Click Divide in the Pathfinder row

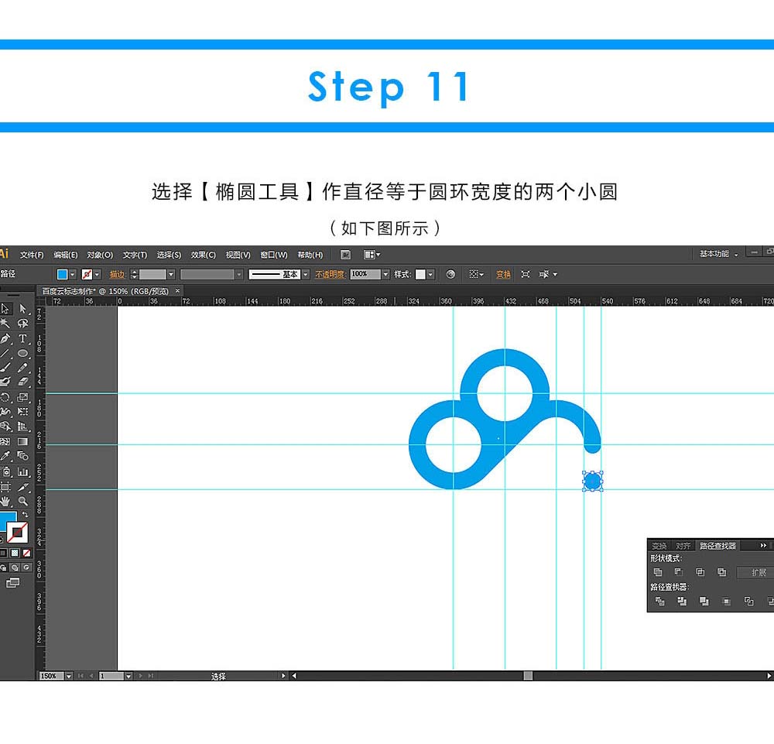[659, 601]
